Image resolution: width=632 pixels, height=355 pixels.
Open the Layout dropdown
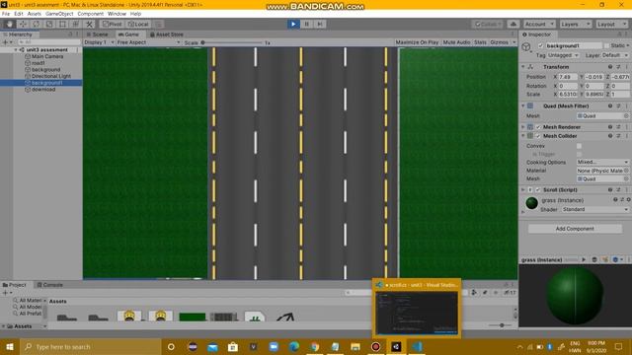point(611,24)
